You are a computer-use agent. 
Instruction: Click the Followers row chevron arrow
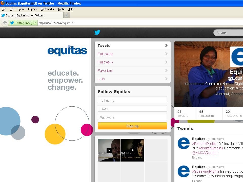tap(166, 62)
